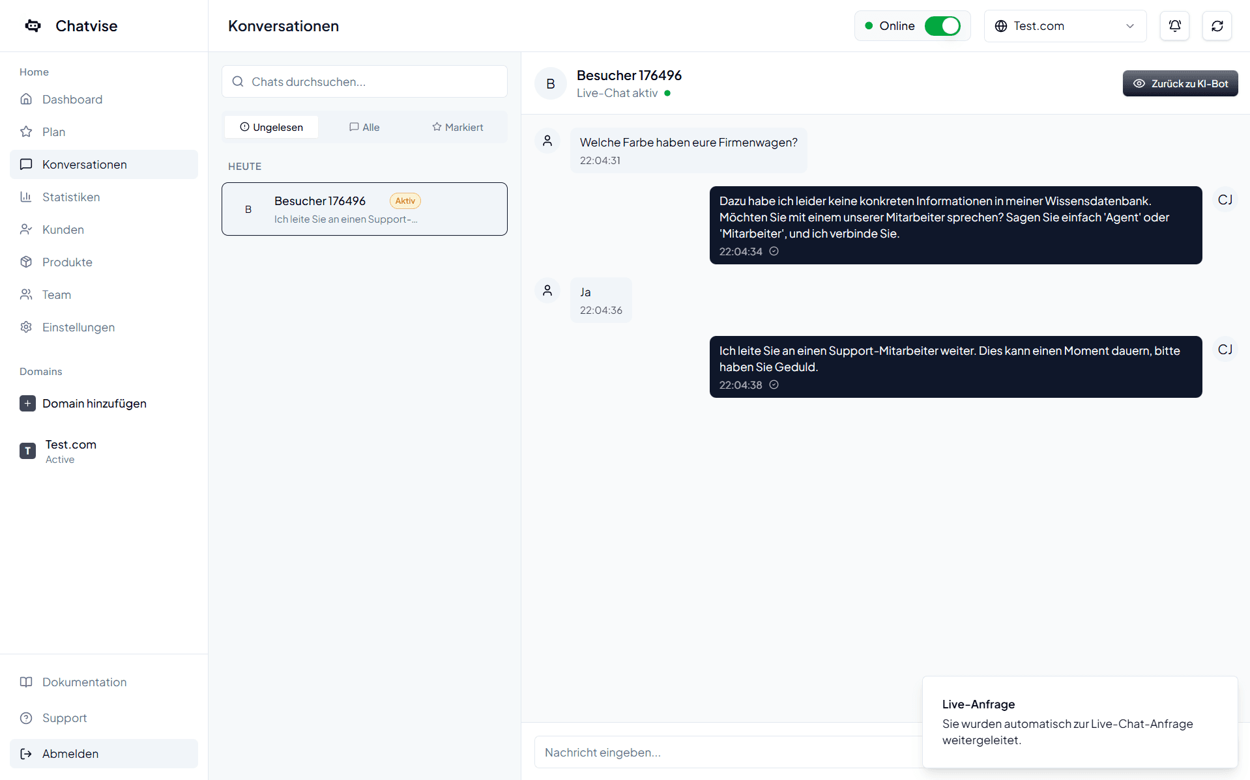Open Statistiken in the sidebar
The image size is (1250, 780).
70,197
